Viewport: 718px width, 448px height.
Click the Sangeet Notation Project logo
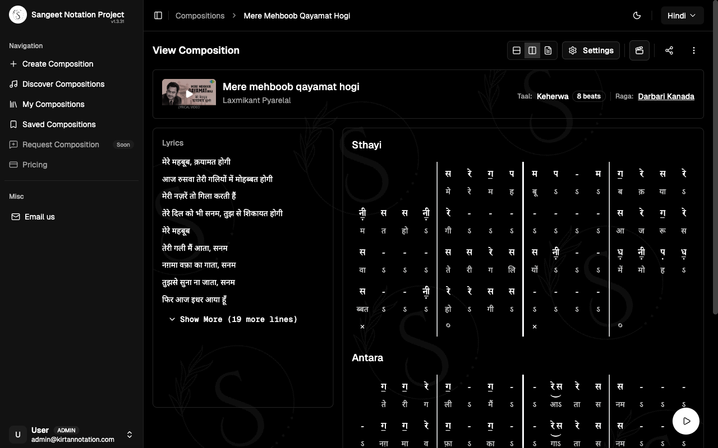(18, 15)
